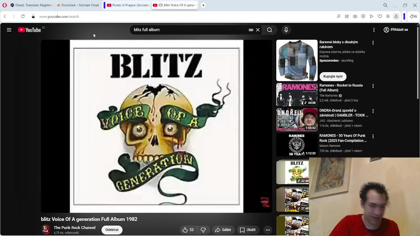This screenshot has height=236, width=420.
Task: Open Ramones Rocket to Russia thumbnail
Action: click(x=297, y=94)
